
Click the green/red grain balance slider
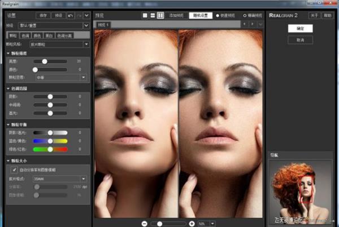click(x=50, y=149)
